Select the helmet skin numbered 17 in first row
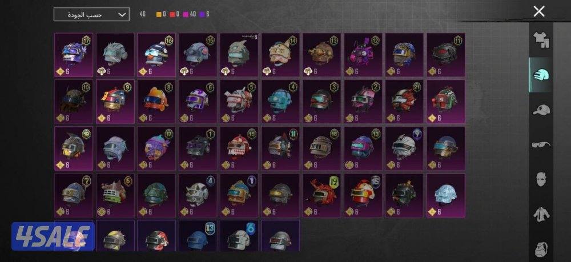This screenshot has height=262, width=571. tap(74, 55)
